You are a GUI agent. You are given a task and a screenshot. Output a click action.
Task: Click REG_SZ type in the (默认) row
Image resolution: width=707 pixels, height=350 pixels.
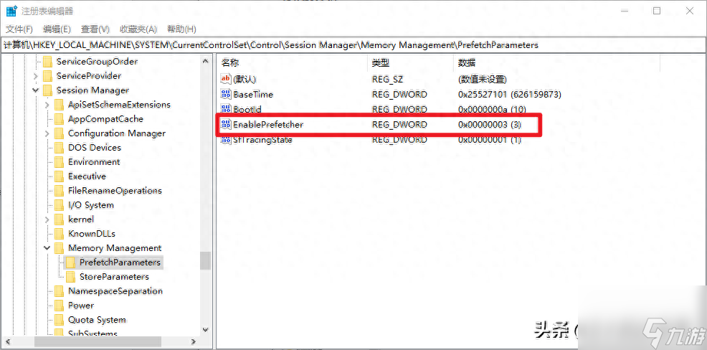(x=387, y=80)
